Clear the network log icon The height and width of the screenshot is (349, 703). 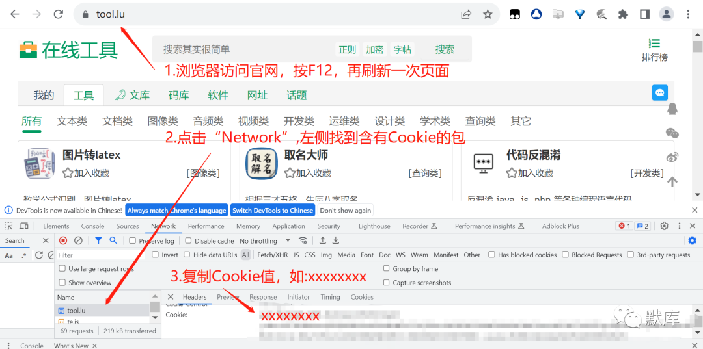pyautogui.click(x=78, y=240)
